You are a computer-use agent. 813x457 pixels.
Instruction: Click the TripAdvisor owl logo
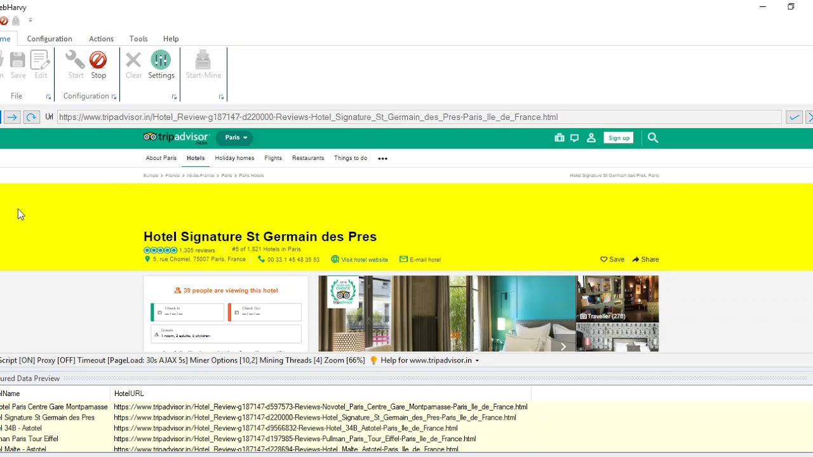(150, 137)
